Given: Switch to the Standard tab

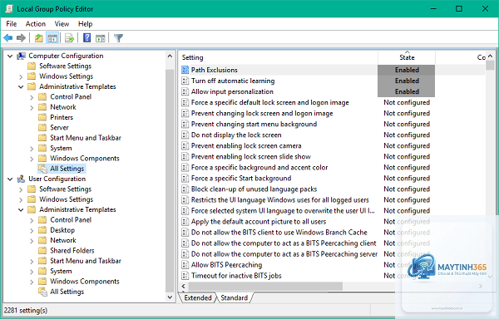Looking at the screenshot, I should [235, 297].
